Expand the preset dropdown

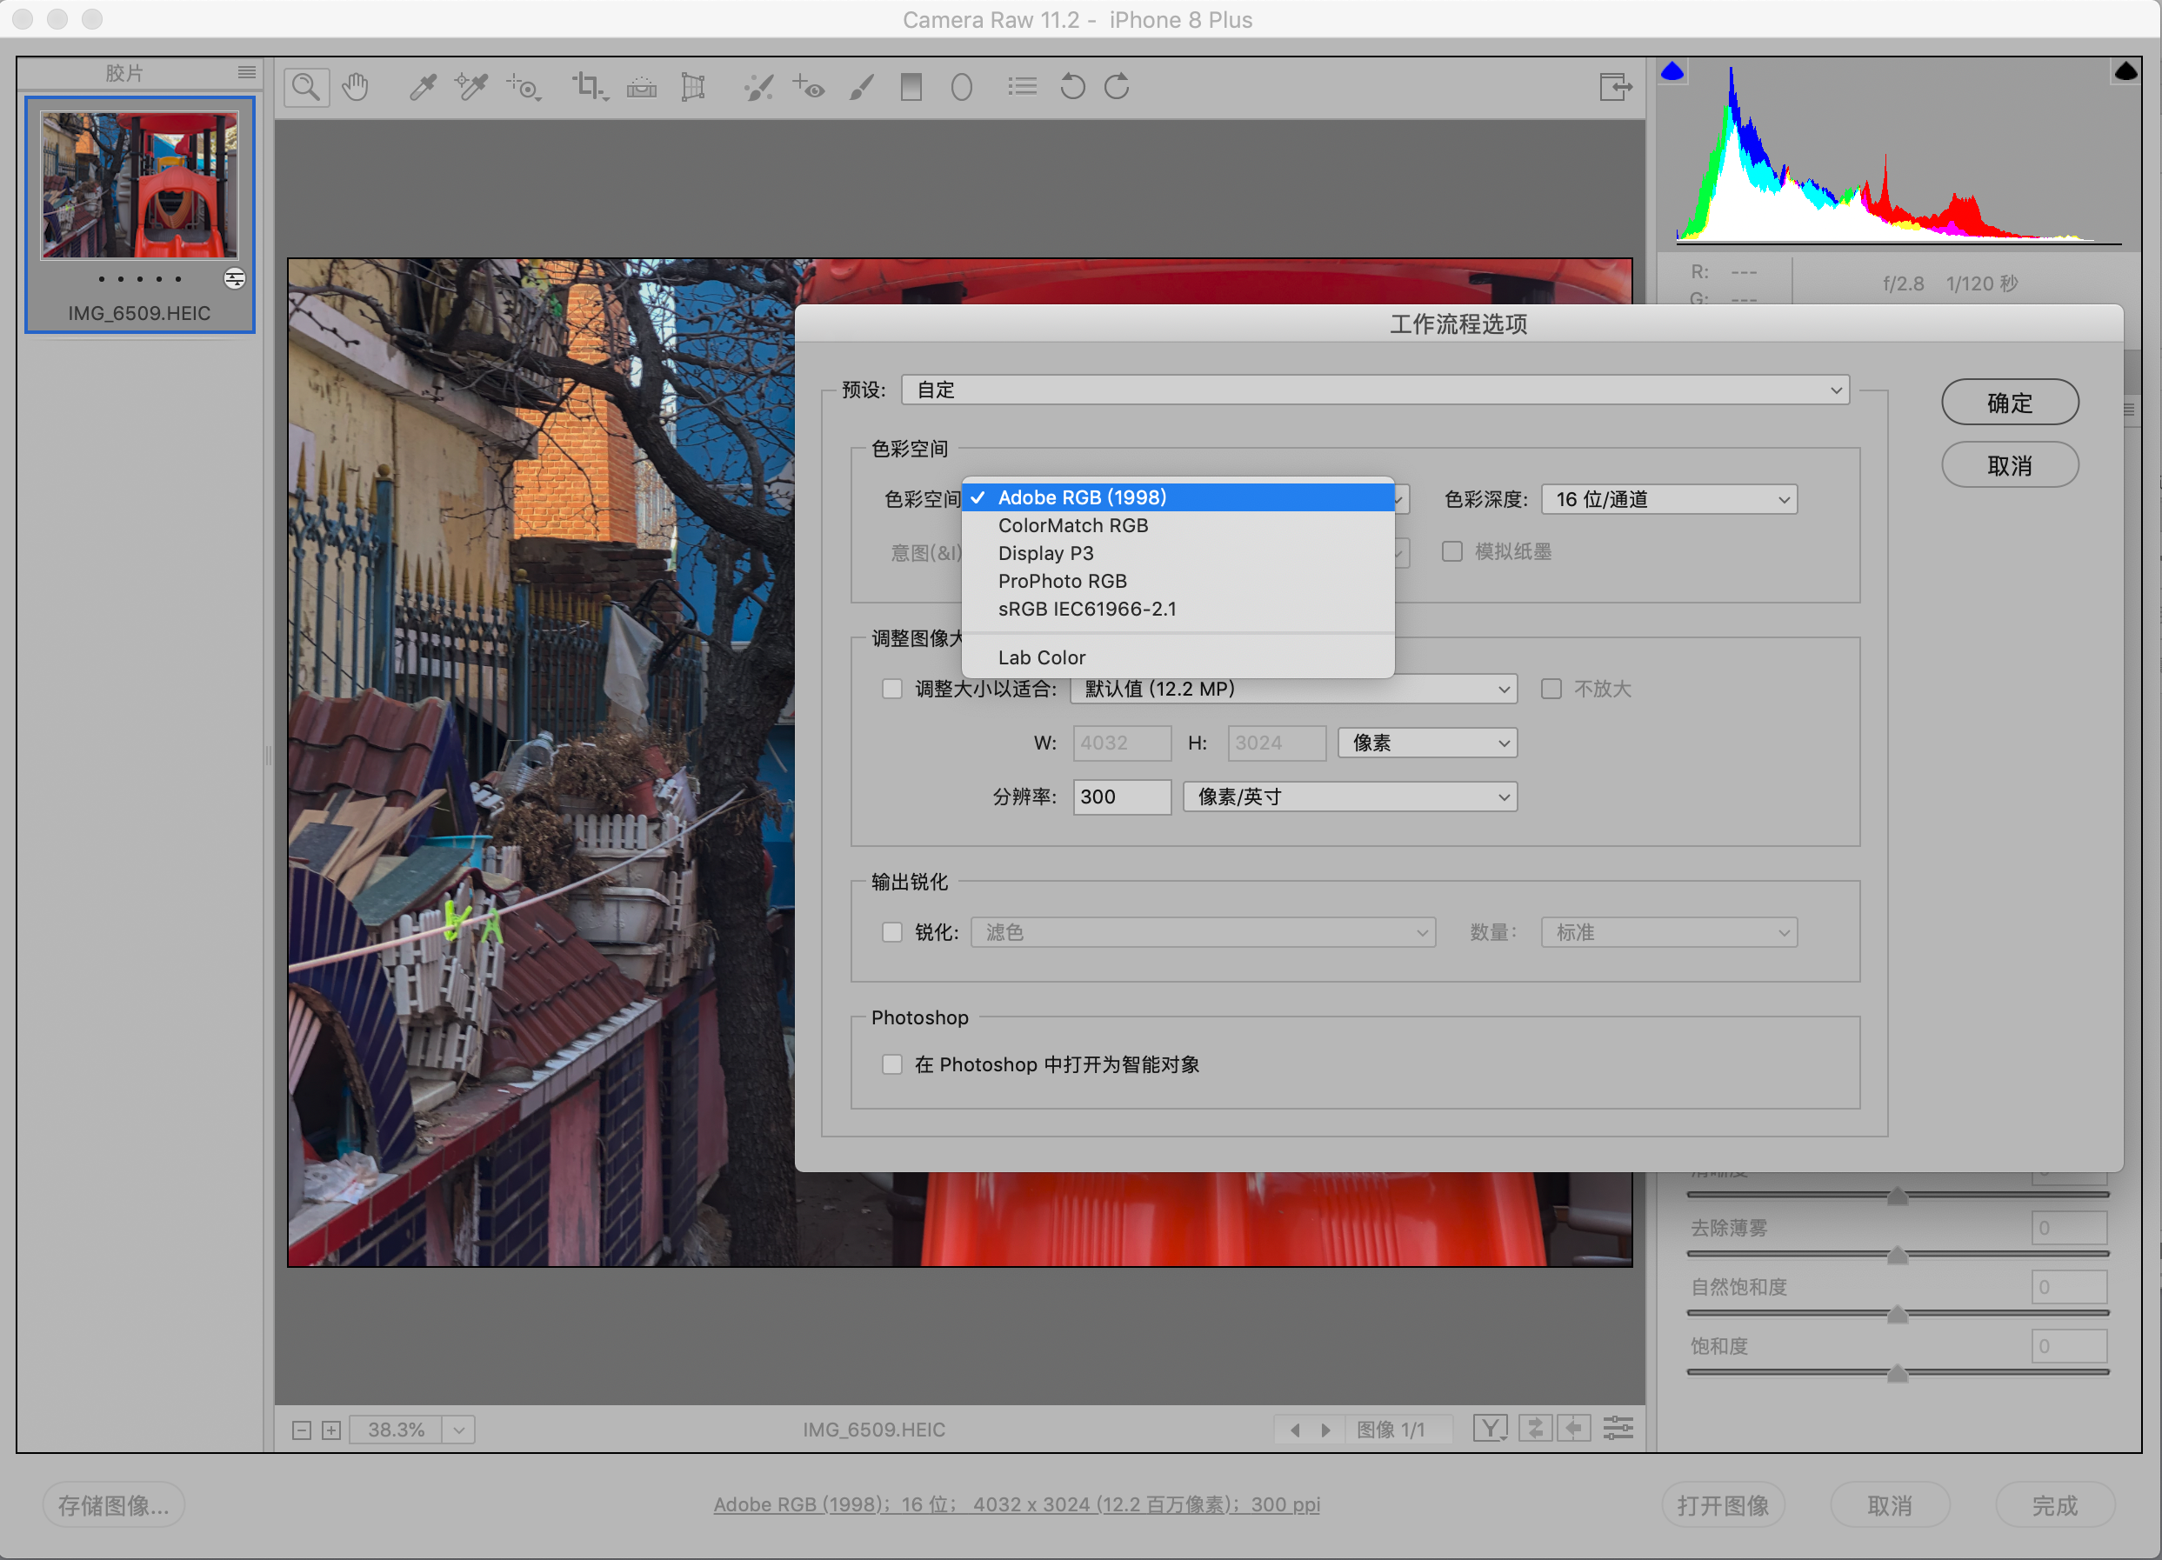tap(1375, 390)
